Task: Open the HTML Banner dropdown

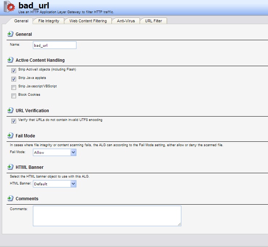Action: pos(54,184)
